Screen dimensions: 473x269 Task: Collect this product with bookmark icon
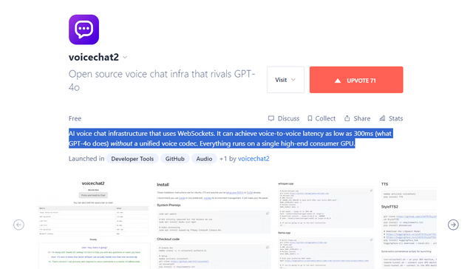coord(321,118)
